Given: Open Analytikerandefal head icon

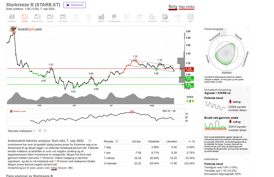Looking at the screenshot, I should point(114,18).
